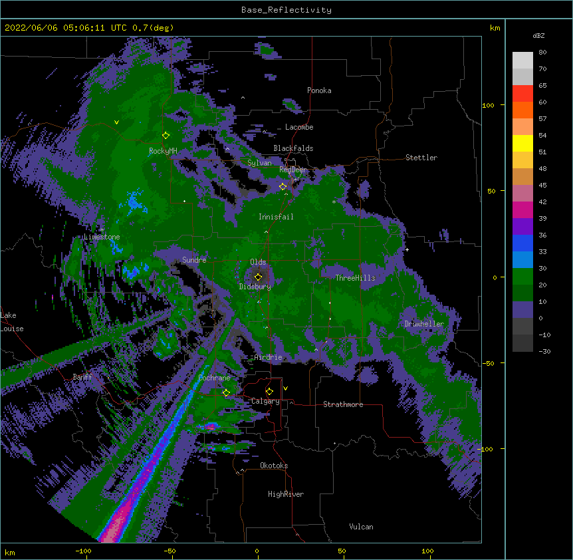This screenshot has width=573, height=560.
Task: Pick the slate purple 0-10 dBZ swatch
Action: click(x=522, y=310)
